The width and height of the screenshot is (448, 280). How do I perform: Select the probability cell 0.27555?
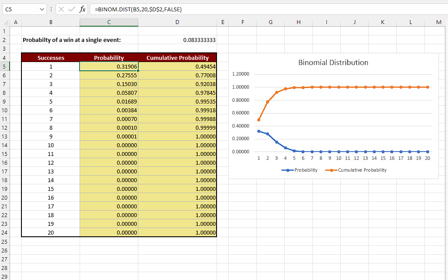coord(109,75)
